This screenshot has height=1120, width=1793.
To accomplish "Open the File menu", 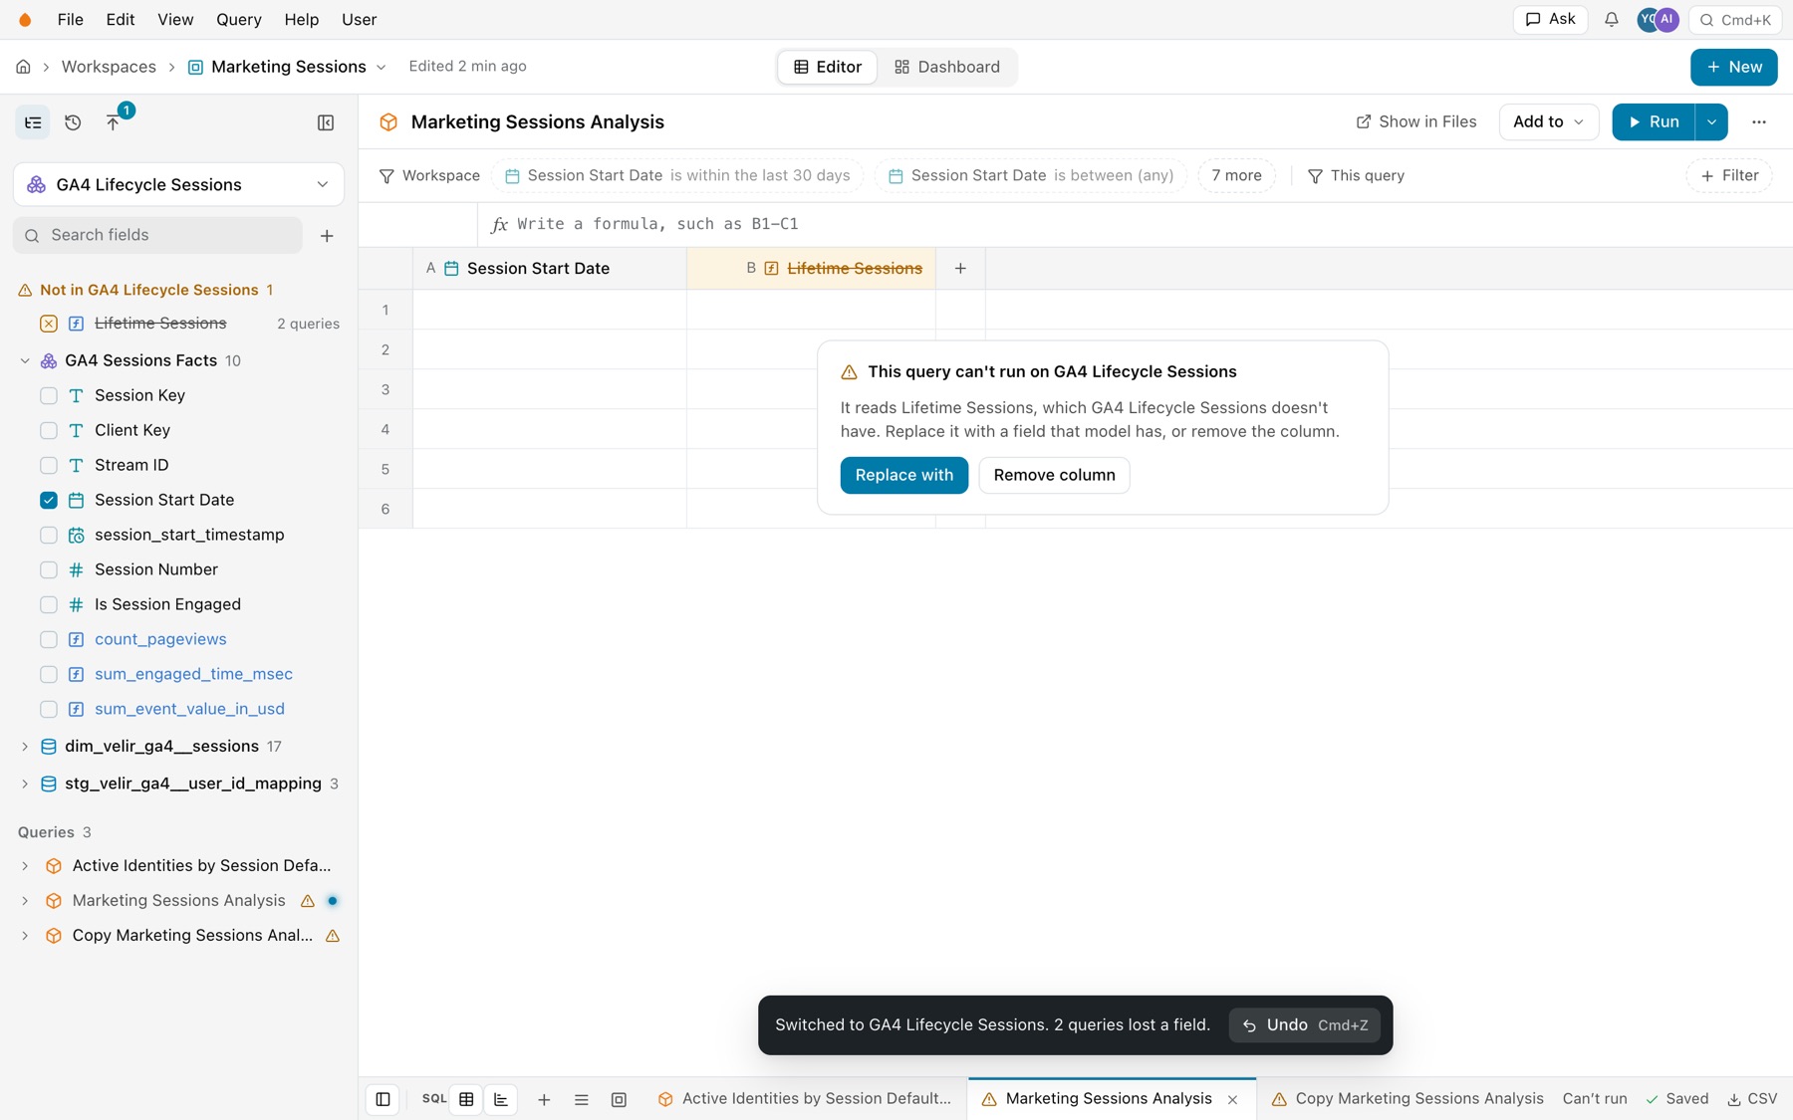I will click(x=70, y=20).
